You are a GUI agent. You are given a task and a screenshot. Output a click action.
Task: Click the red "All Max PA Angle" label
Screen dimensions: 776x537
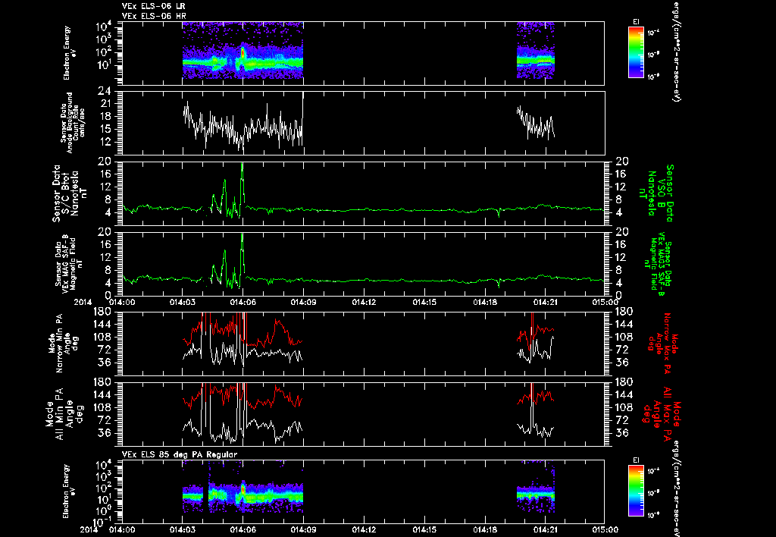click(x=663, y=413)
